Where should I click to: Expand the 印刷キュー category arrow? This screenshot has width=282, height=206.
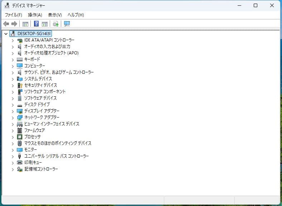[x=13, y=163]
